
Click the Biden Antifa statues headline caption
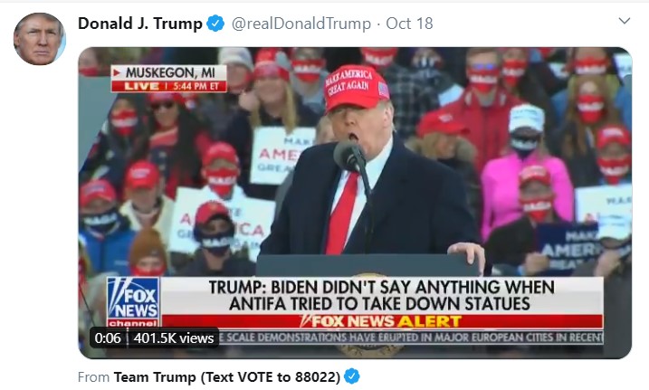coord(382,296)
